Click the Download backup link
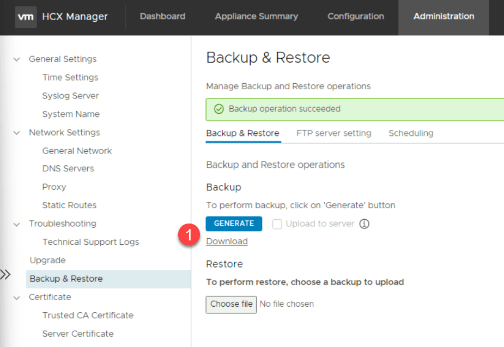504x347 pixels. pyautogui.click(x=227, y=241)
